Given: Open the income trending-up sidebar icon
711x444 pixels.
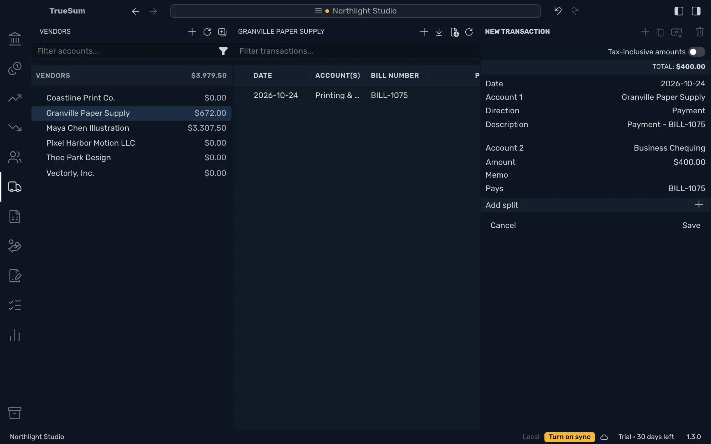Looking at the screenshot, I should (15, 98).
